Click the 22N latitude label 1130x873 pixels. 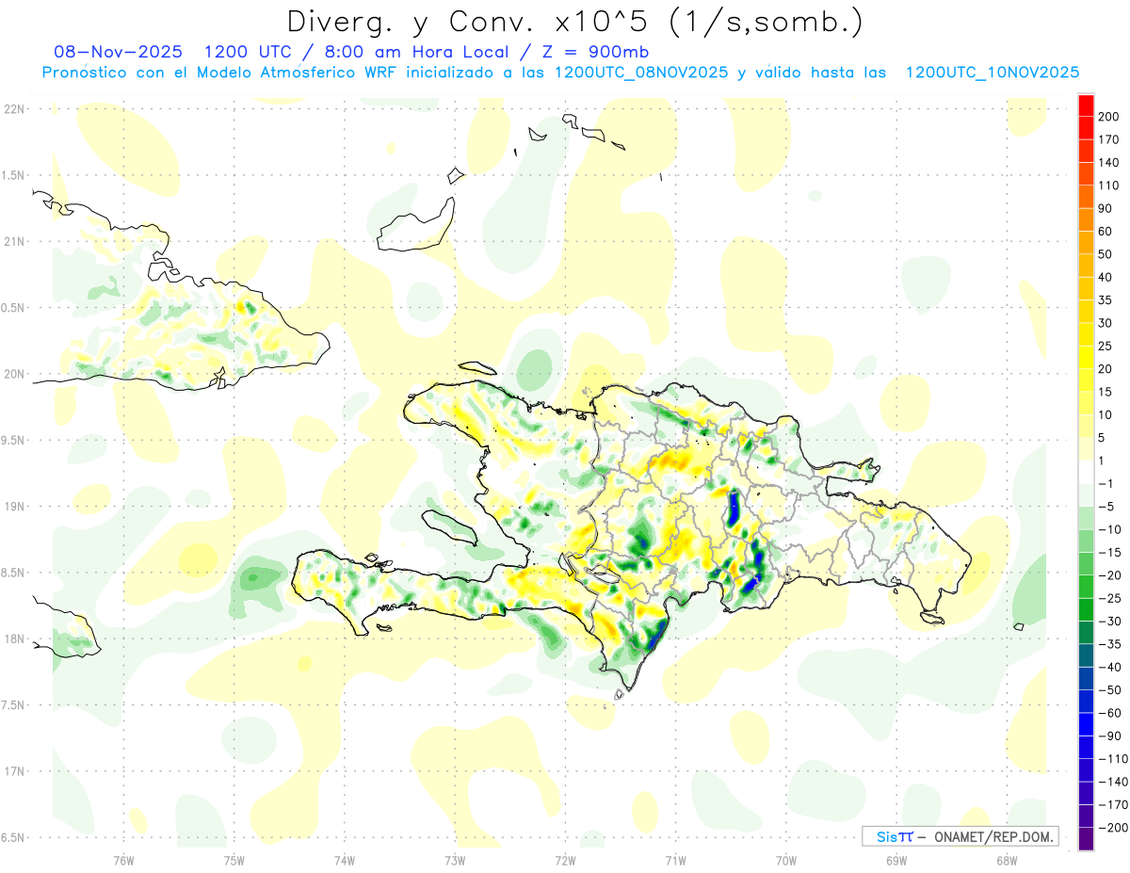(x=14, y=109)
